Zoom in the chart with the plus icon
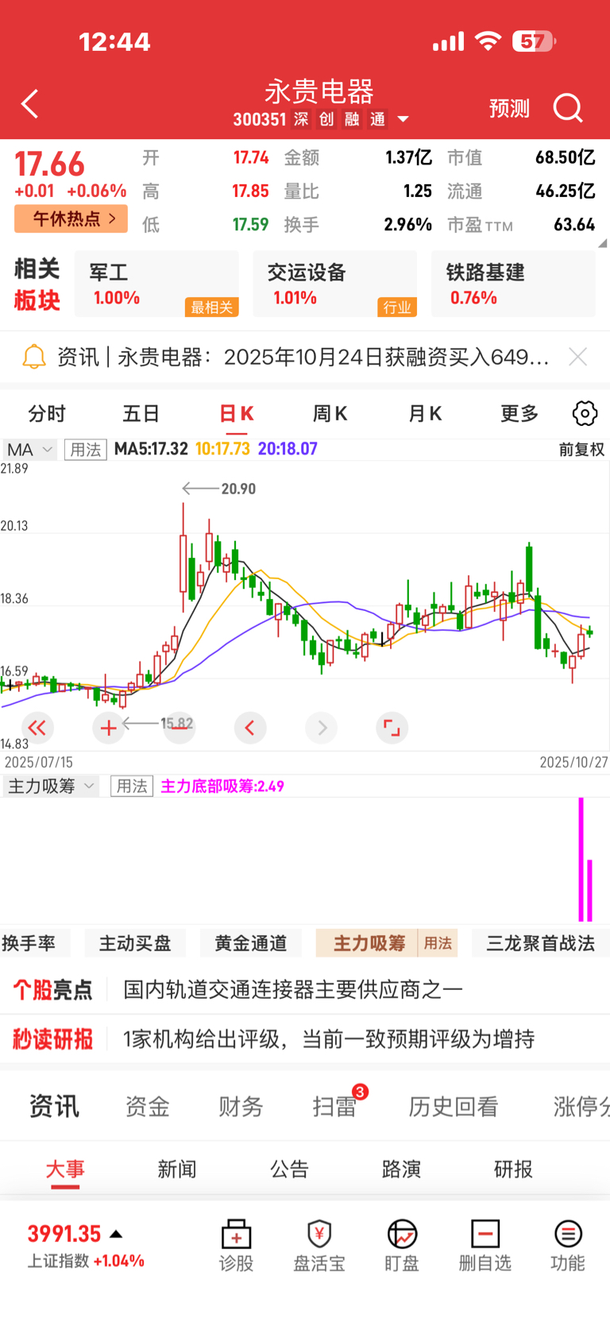Image resolution: width=610 pixels, height=1323 pixels. pyautogui.click(x=109, y=728)
